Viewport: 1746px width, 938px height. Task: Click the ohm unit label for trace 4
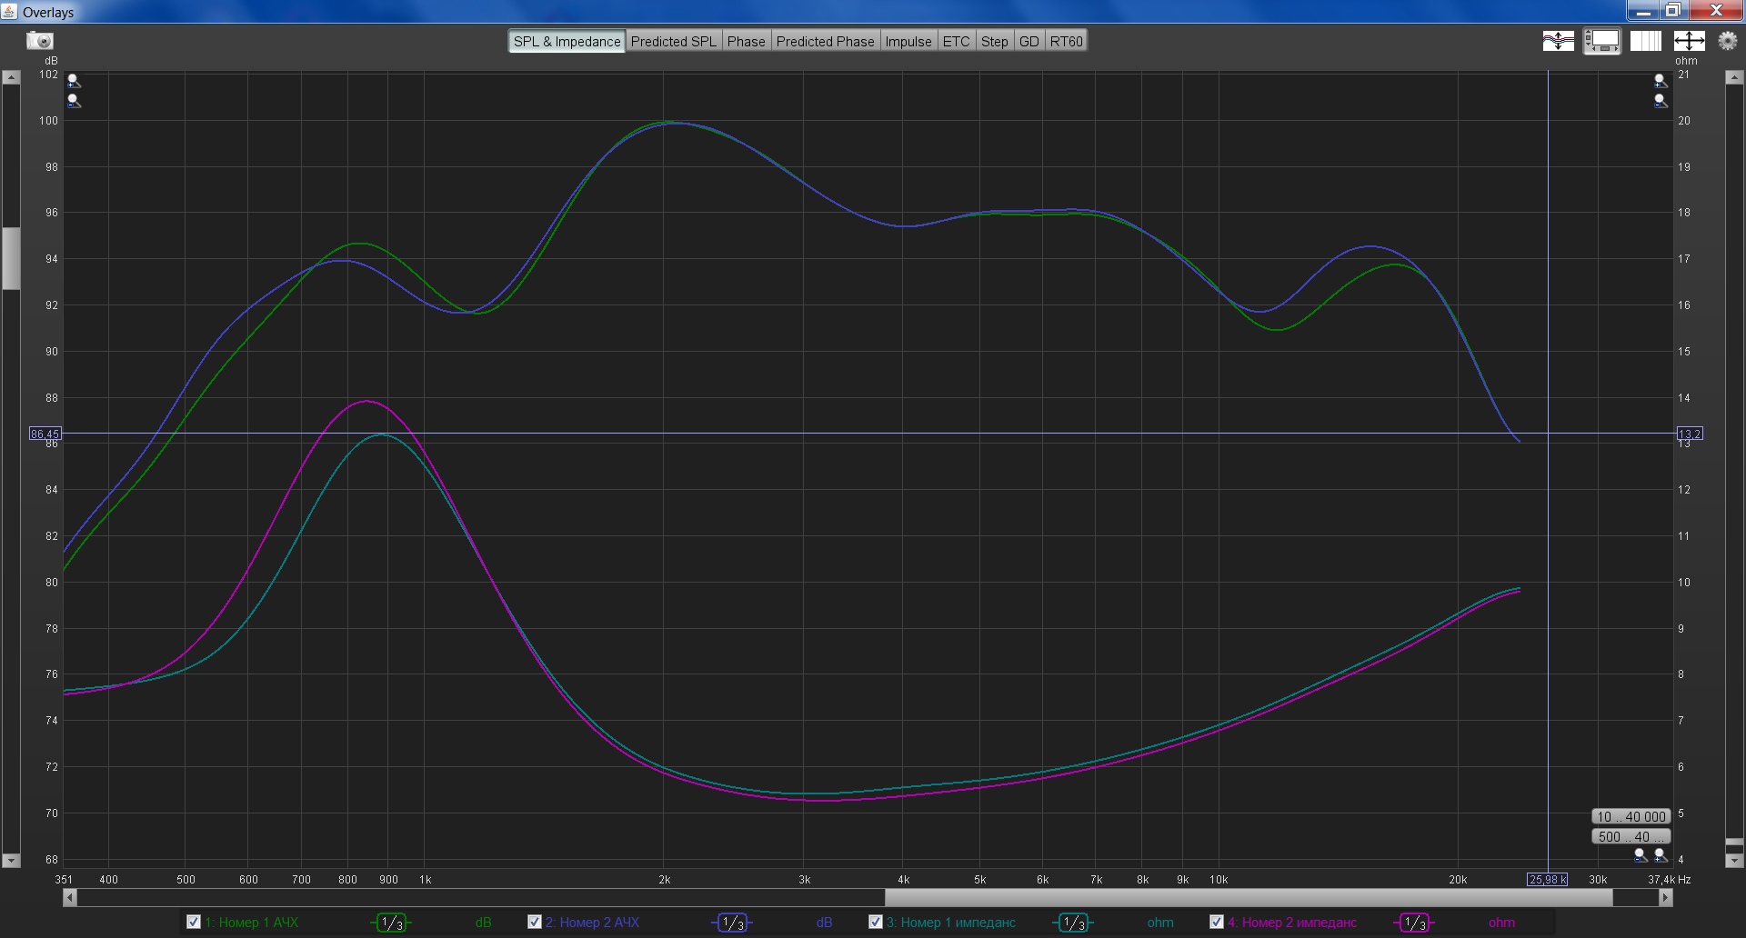[1501, 923]
